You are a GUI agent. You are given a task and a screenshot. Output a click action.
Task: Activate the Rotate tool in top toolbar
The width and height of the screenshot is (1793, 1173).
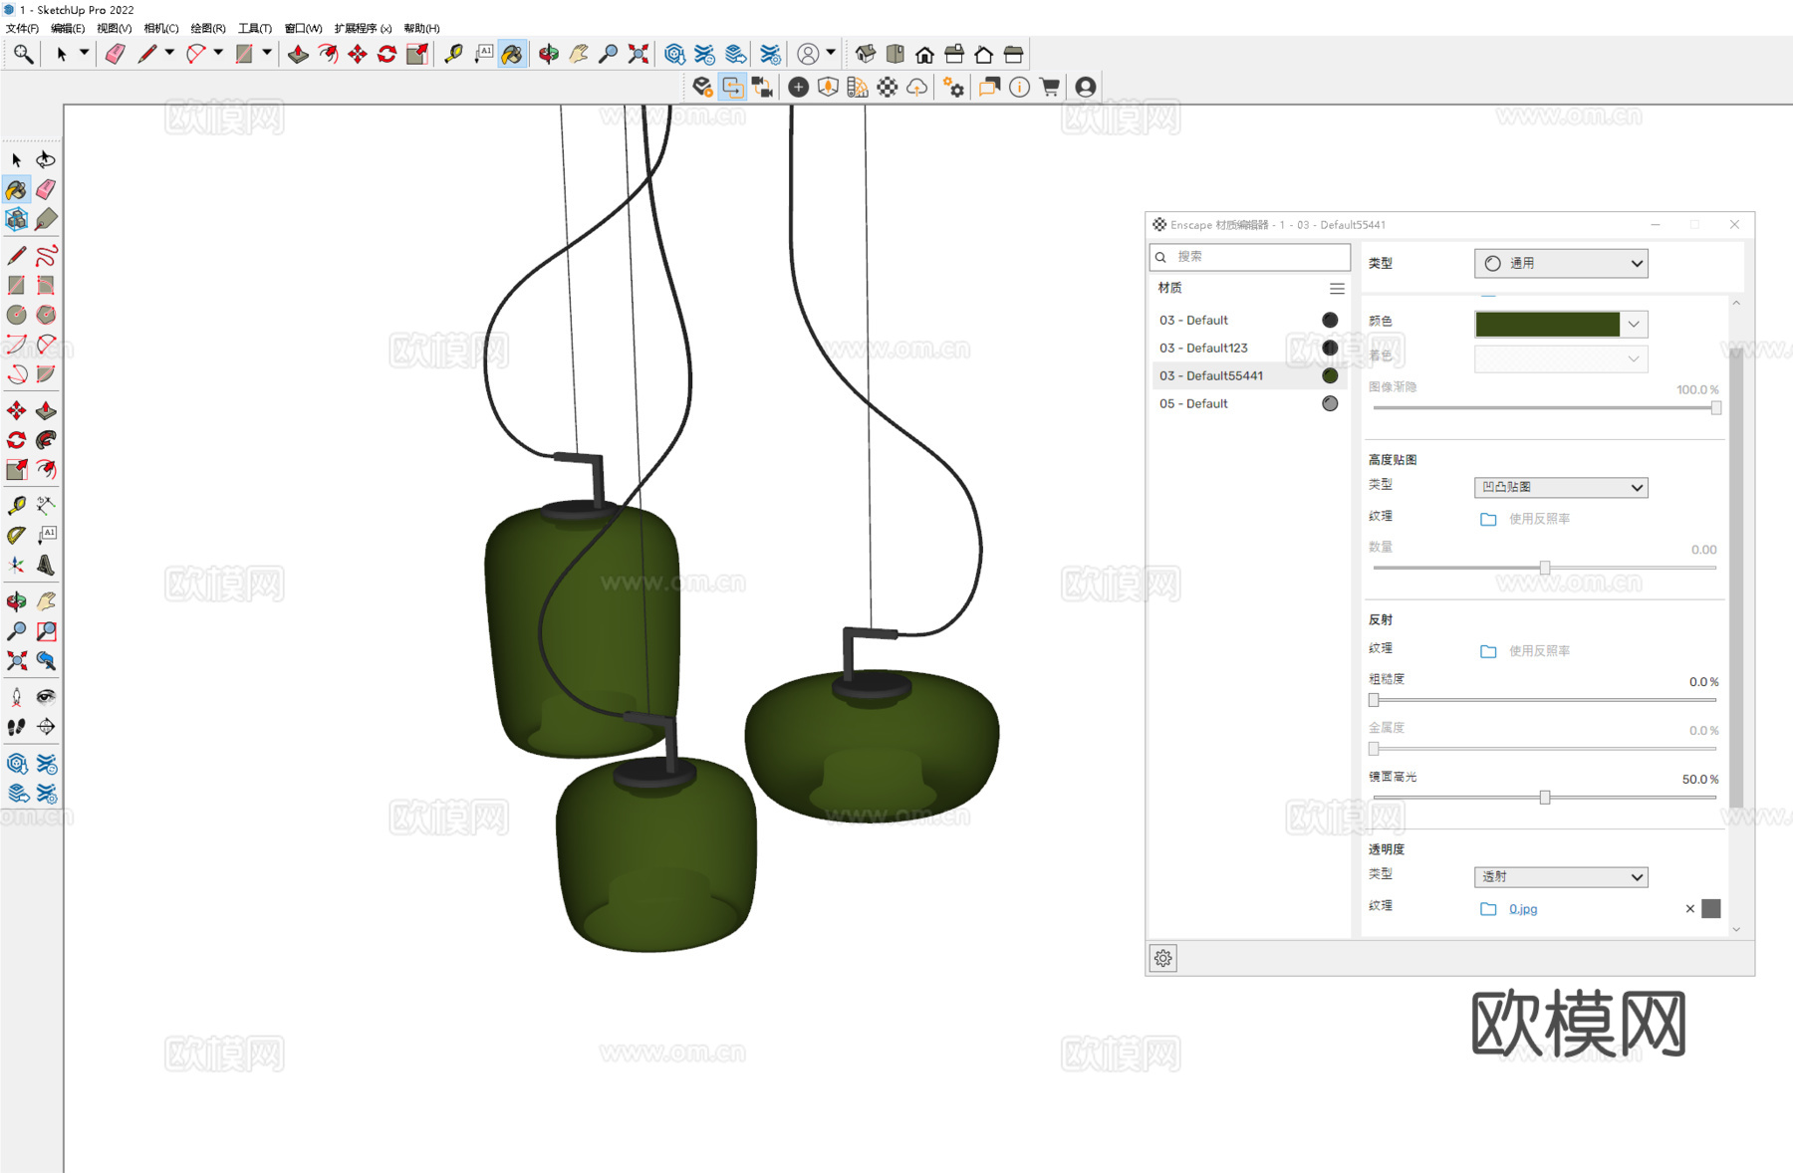point(387,54)
